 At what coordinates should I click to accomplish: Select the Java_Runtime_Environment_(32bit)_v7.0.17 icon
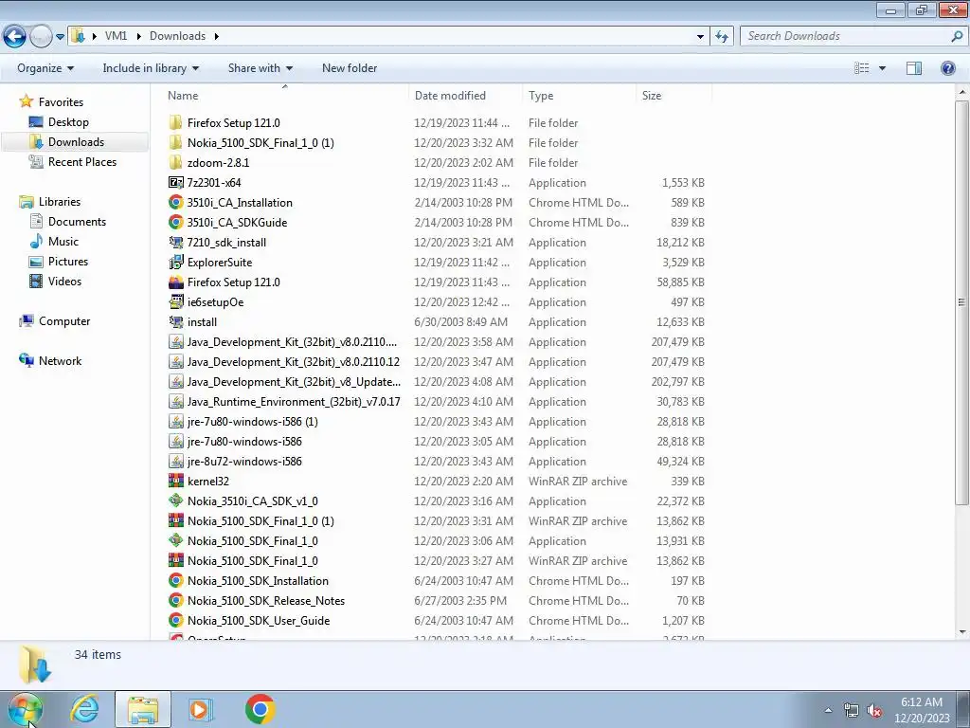[175, 402]
